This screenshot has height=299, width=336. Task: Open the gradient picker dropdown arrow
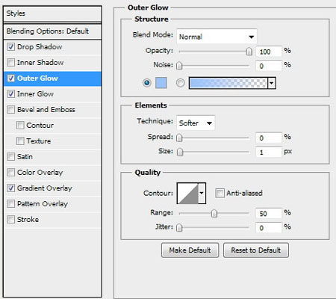272,83
